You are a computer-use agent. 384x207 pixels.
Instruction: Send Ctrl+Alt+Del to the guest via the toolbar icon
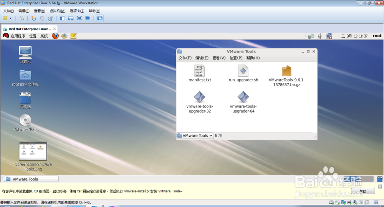click(x=21, y=18)
